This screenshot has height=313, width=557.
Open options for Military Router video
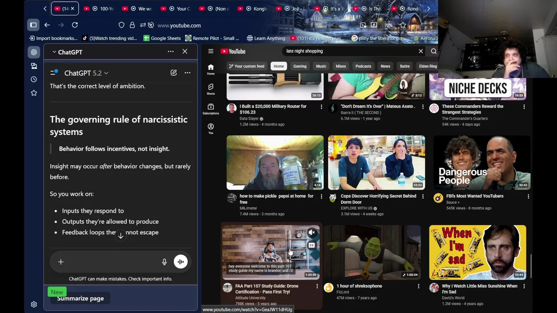point(322,107)
